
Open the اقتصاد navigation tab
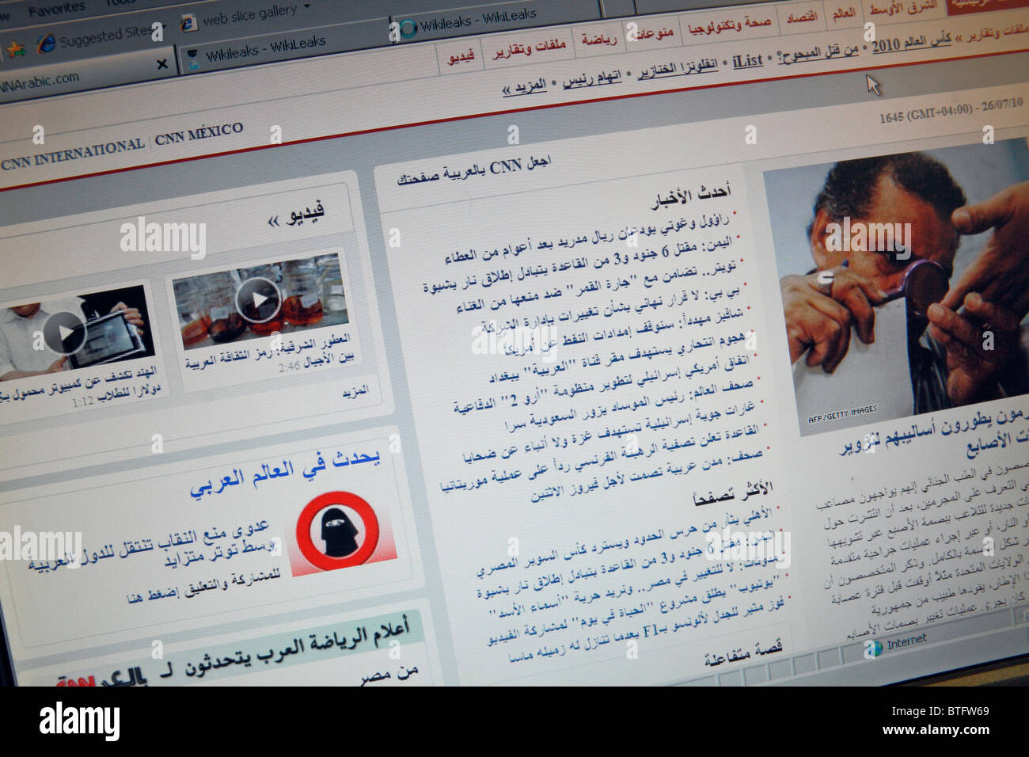point(802,18)
